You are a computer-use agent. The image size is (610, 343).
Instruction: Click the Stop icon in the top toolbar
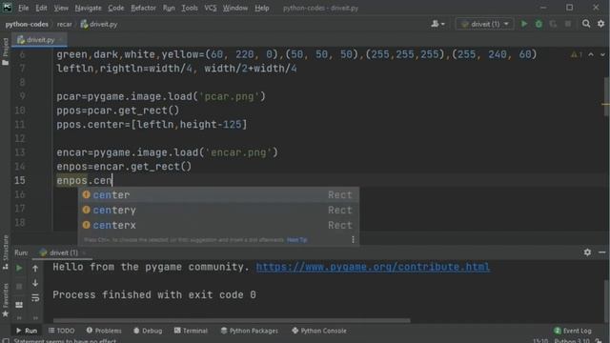[x=568, y=24]
